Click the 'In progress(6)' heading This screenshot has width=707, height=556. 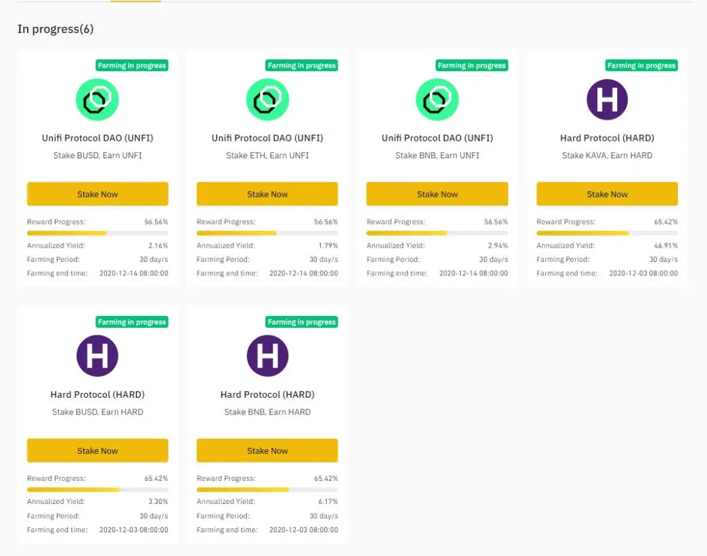click(55, 29)
